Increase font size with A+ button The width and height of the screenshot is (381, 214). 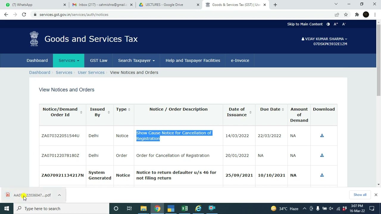pyautogui.click(x=336, y=24)
